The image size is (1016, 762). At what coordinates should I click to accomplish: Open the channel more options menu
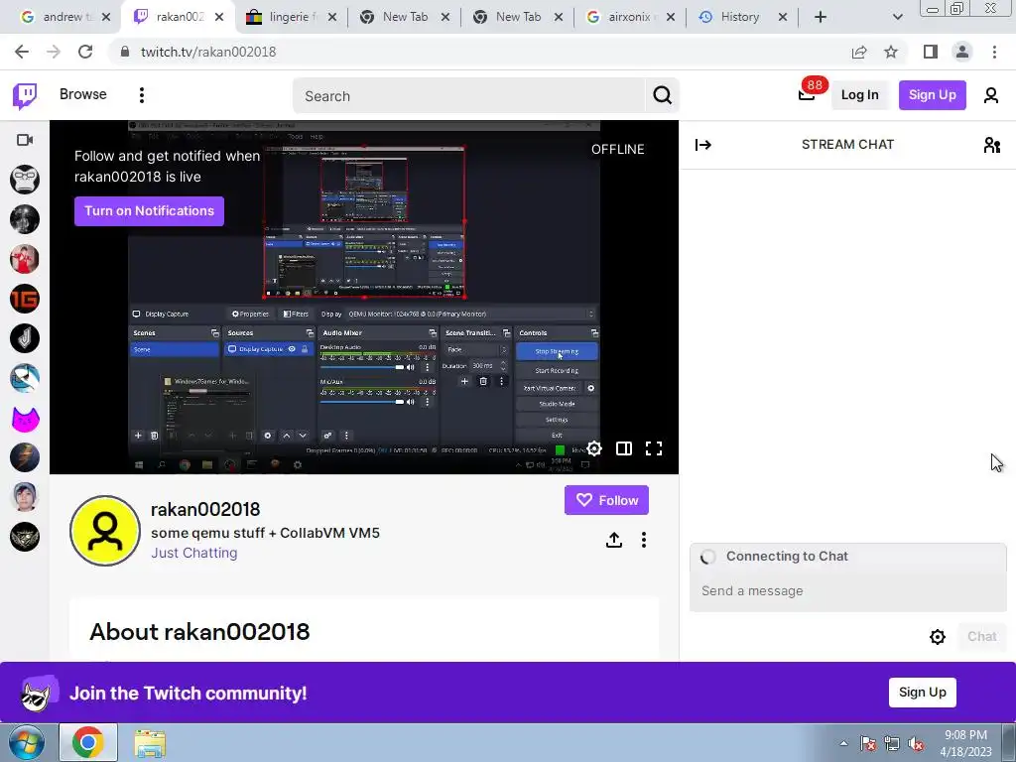(x=643, y=540)
